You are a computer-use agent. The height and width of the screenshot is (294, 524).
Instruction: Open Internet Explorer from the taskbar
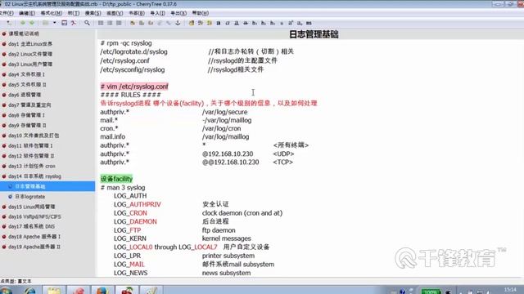tap(30, 291)
